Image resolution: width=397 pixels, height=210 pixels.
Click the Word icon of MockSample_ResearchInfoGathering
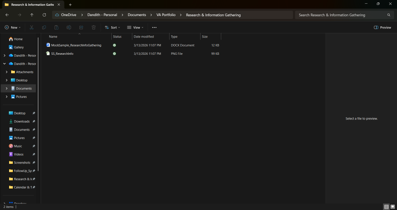coord(48,45)
